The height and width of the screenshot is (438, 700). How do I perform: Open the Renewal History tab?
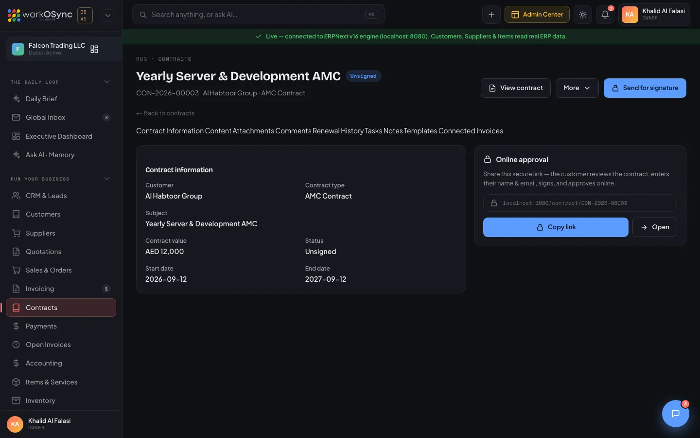pyautogui.click(x=338, y=131)
